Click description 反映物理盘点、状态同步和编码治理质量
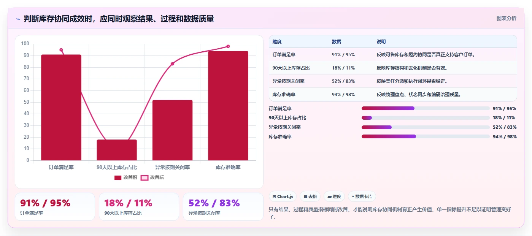The height and width of the screenshot is (236, 532). coord(419,95)
